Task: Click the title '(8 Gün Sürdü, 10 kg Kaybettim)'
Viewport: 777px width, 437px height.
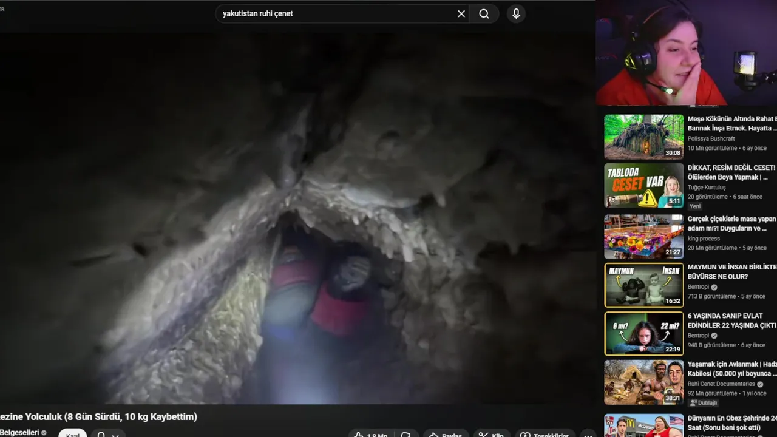Action: click(131, 416)
